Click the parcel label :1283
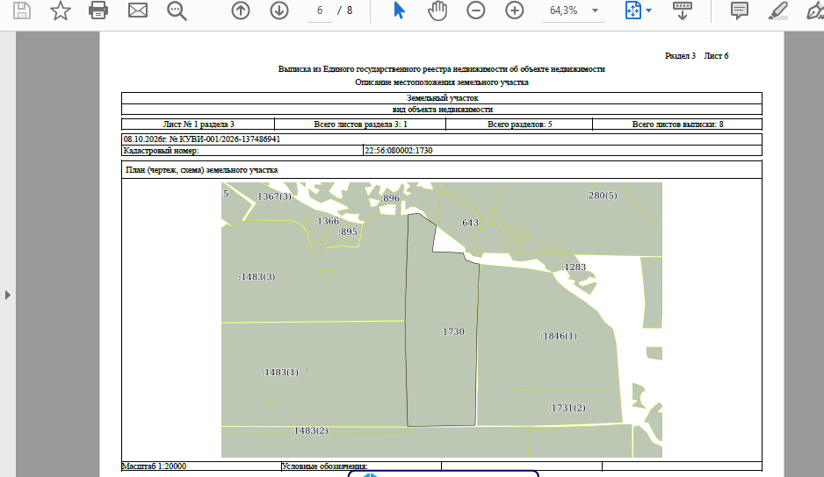Screen dimensions: 824x477 coord(574,267)
